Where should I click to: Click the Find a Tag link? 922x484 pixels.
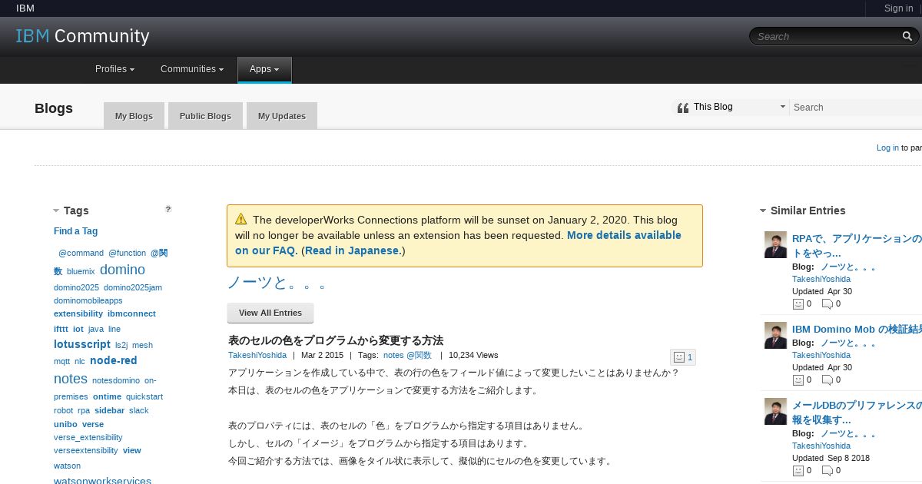click(x=75, y=231)
